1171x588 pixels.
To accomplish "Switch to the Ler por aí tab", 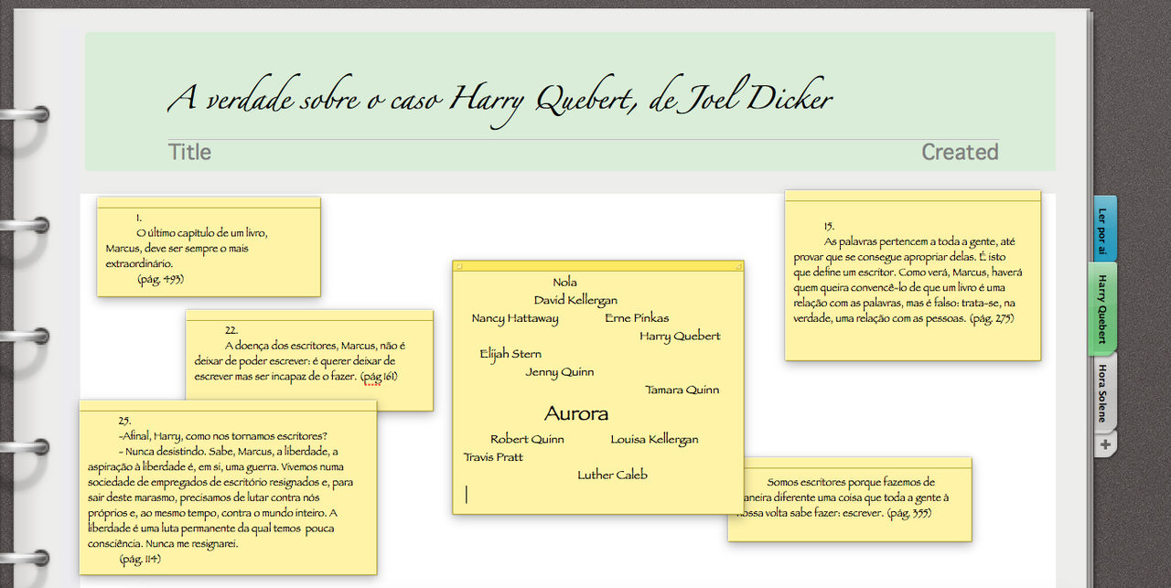I will coord(1103,230).
